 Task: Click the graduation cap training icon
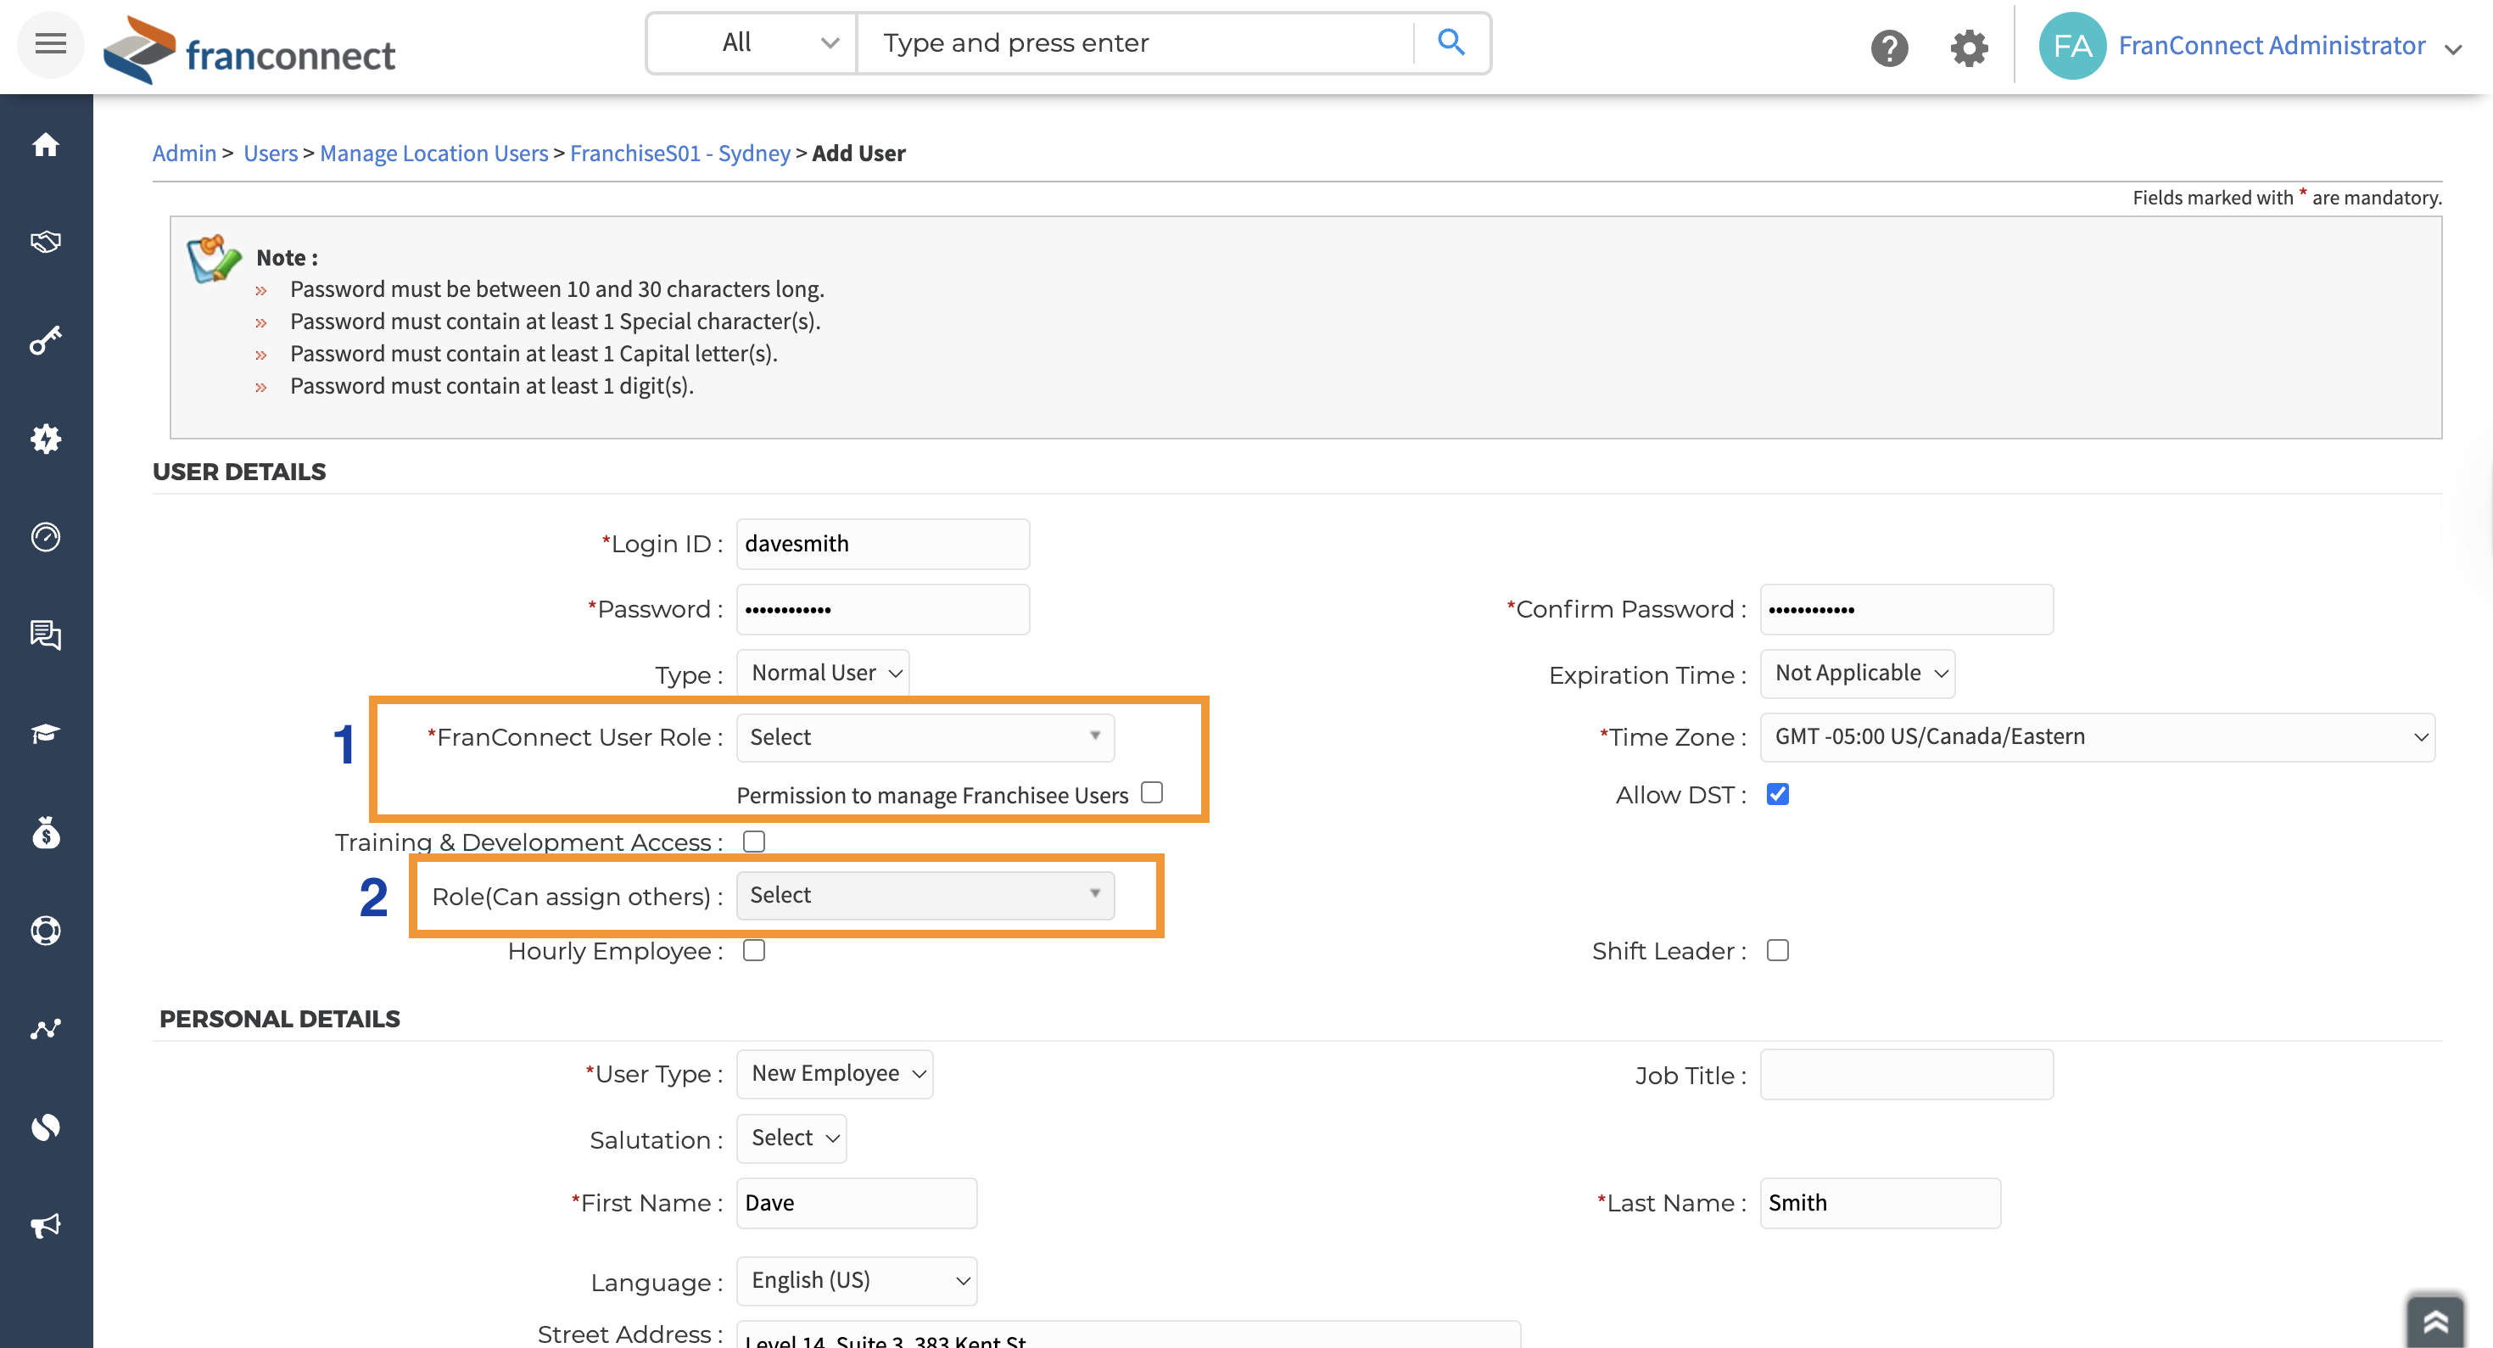pyautogui.click(x=46, y=734)
